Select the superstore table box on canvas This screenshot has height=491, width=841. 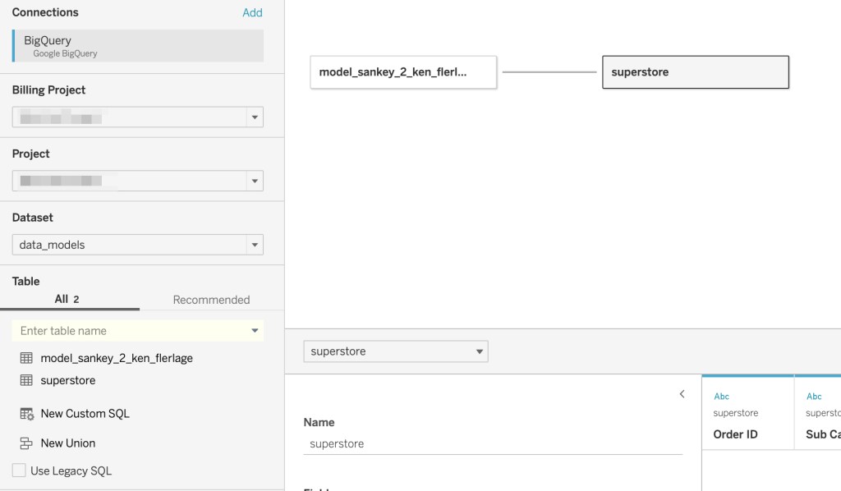696,71
